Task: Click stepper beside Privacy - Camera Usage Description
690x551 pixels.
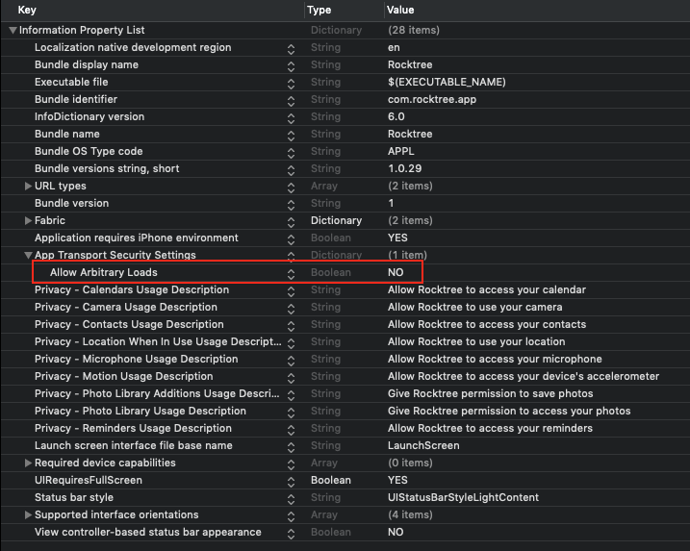Action: pyautogui.click(x=291, y=309)
